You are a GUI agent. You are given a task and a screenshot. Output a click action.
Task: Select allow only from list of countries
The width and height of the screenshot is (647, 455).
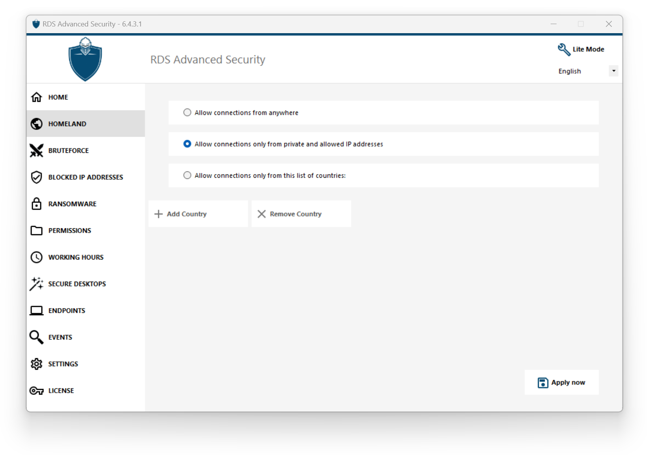coord(187,175)
